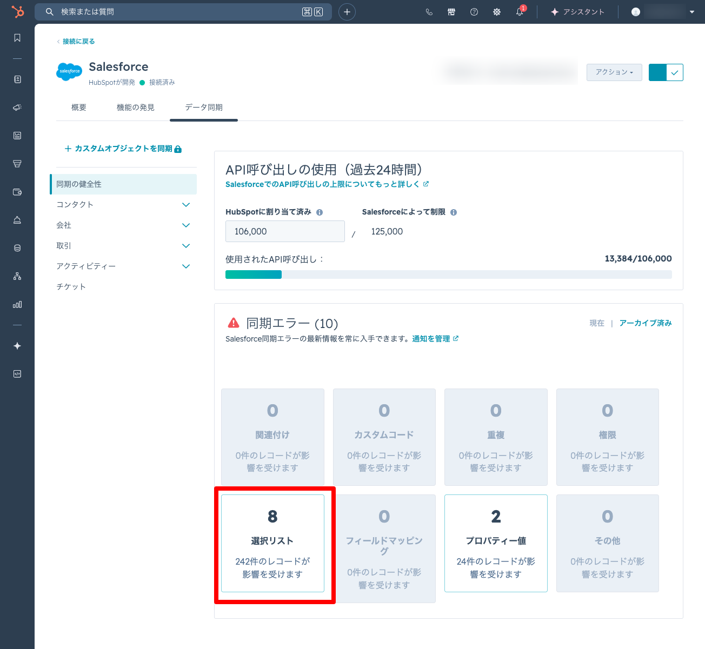Go back via 接続に戻る link
This screenshot has height=649, width=705.
[x=78, y=42]
